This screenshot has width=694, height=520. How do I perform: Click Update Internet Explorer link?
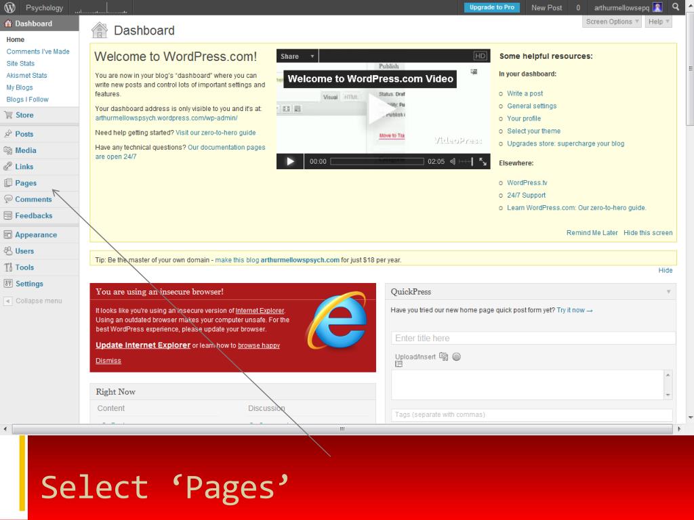tap(143, 345)
